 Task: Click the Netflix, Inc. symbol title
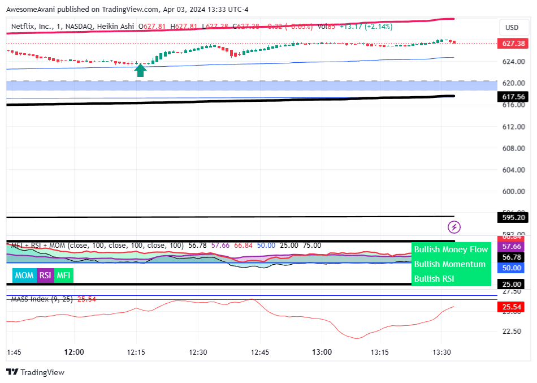point(72,27)
